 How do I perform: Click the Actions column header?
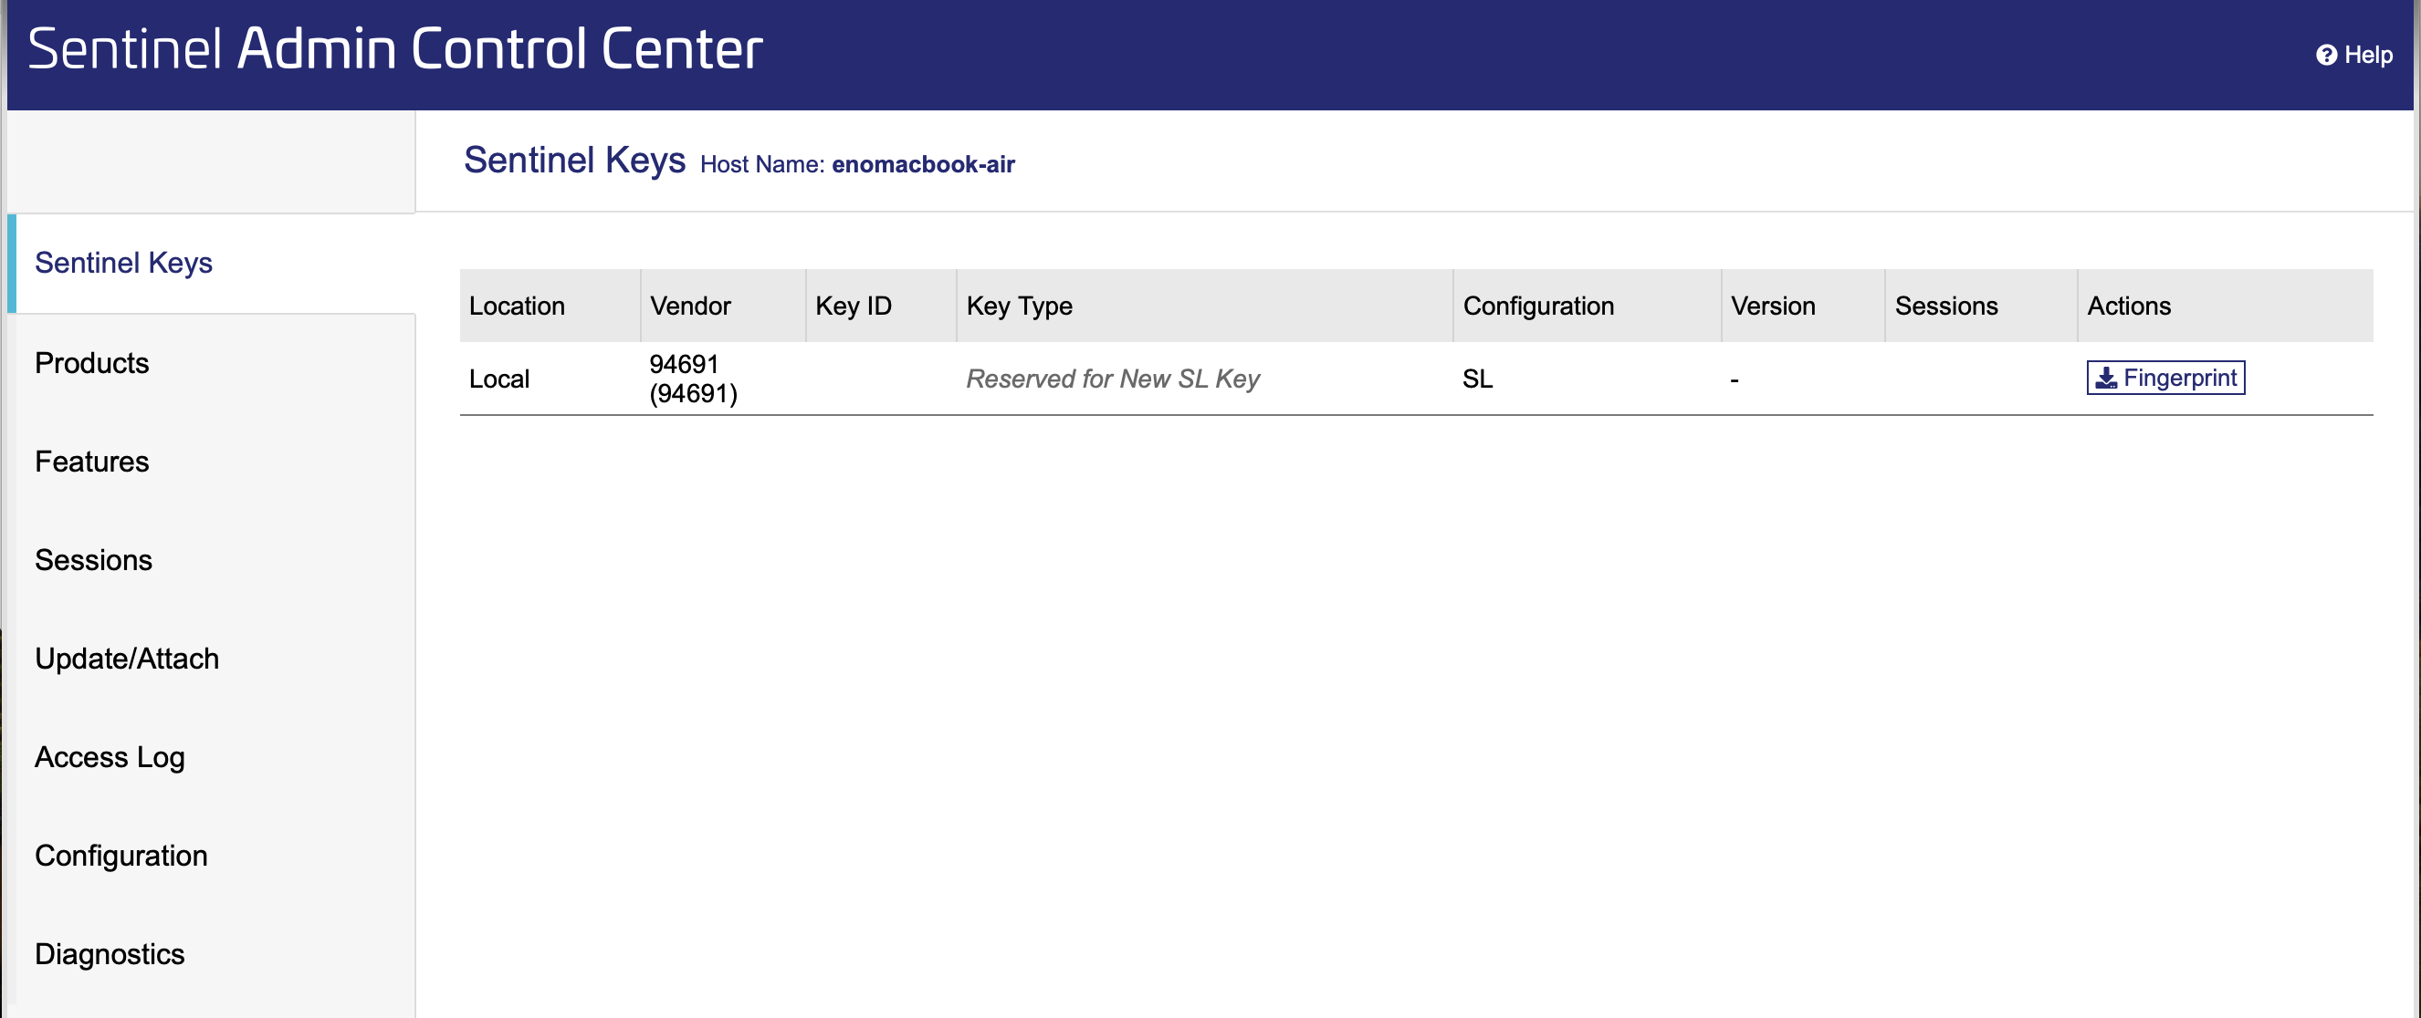click(x=2226, y=306)
